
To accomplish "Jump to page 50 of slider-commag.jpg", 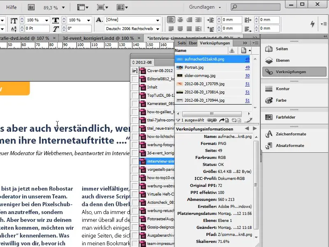I will (x=248, y=76).
